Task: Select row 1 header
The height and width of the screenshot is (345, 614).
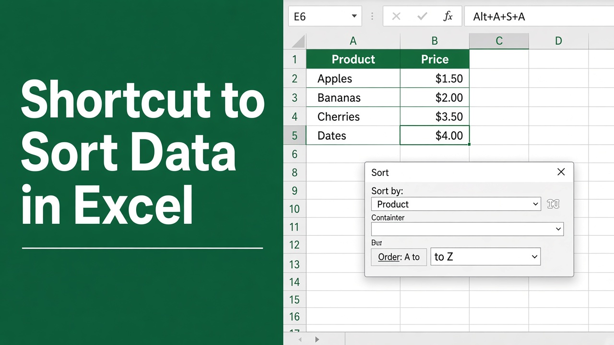Action: click(295, 59)
